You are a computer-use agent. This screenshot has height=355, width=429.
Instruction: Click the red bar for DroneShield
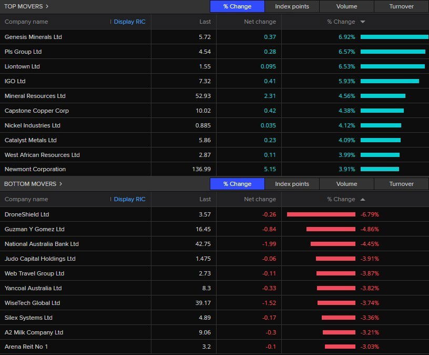coord(321,214)
